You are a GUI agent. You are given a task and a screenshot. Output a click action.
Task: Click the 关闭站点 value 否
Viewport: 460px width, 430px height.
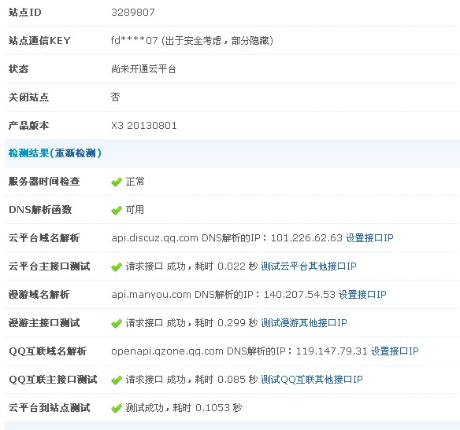(x=115, y=97)
